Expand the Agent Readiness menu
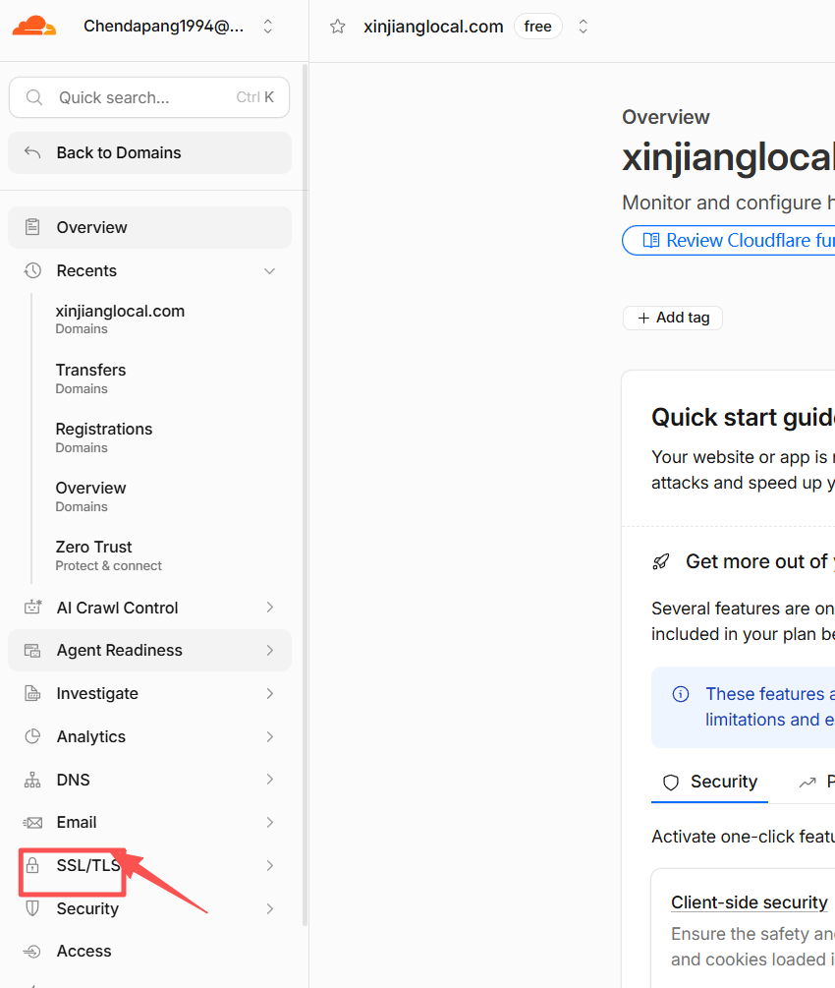 (x=269, y=650)
